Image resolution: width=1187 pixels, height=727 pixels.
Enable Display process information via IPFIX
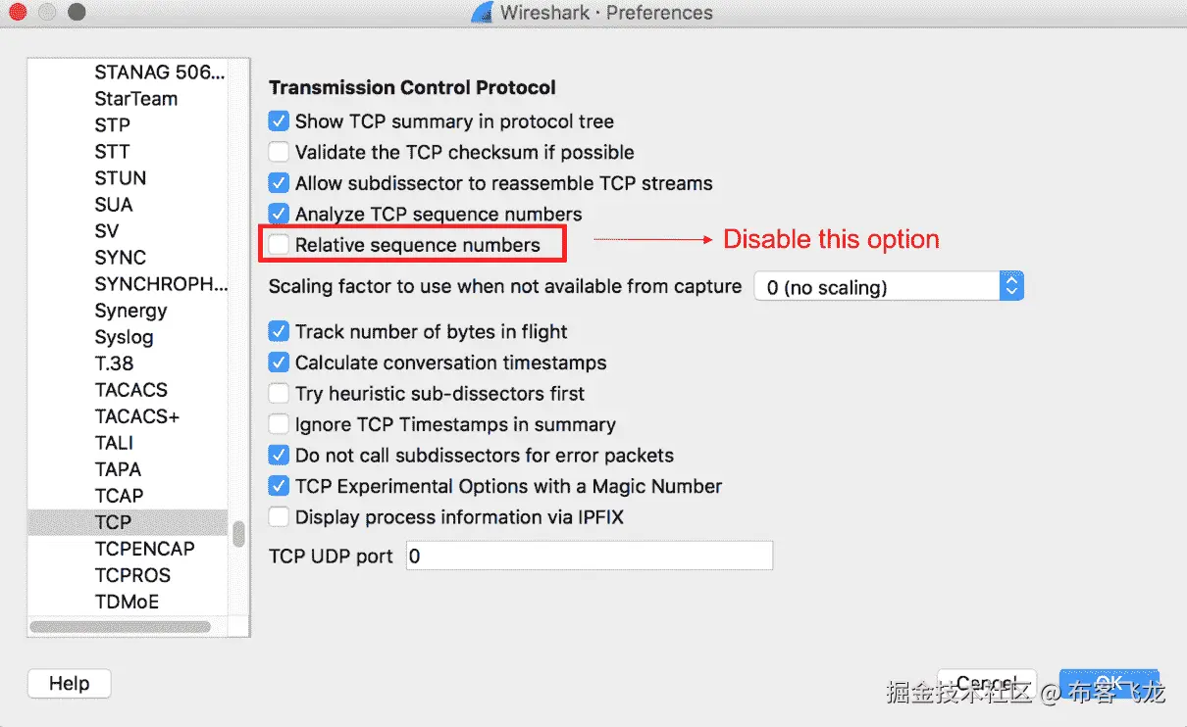(x=280, y=516)
